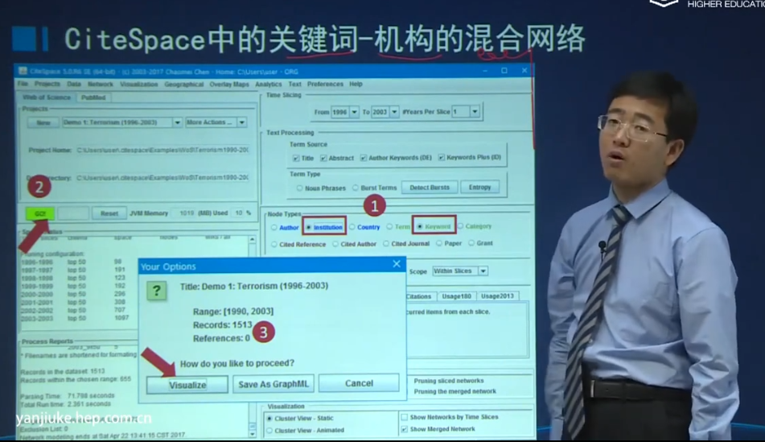Toggle Keywords Plus (ID) checkbox
Viewport: 765px width, 442px height.
click(441, 157)
